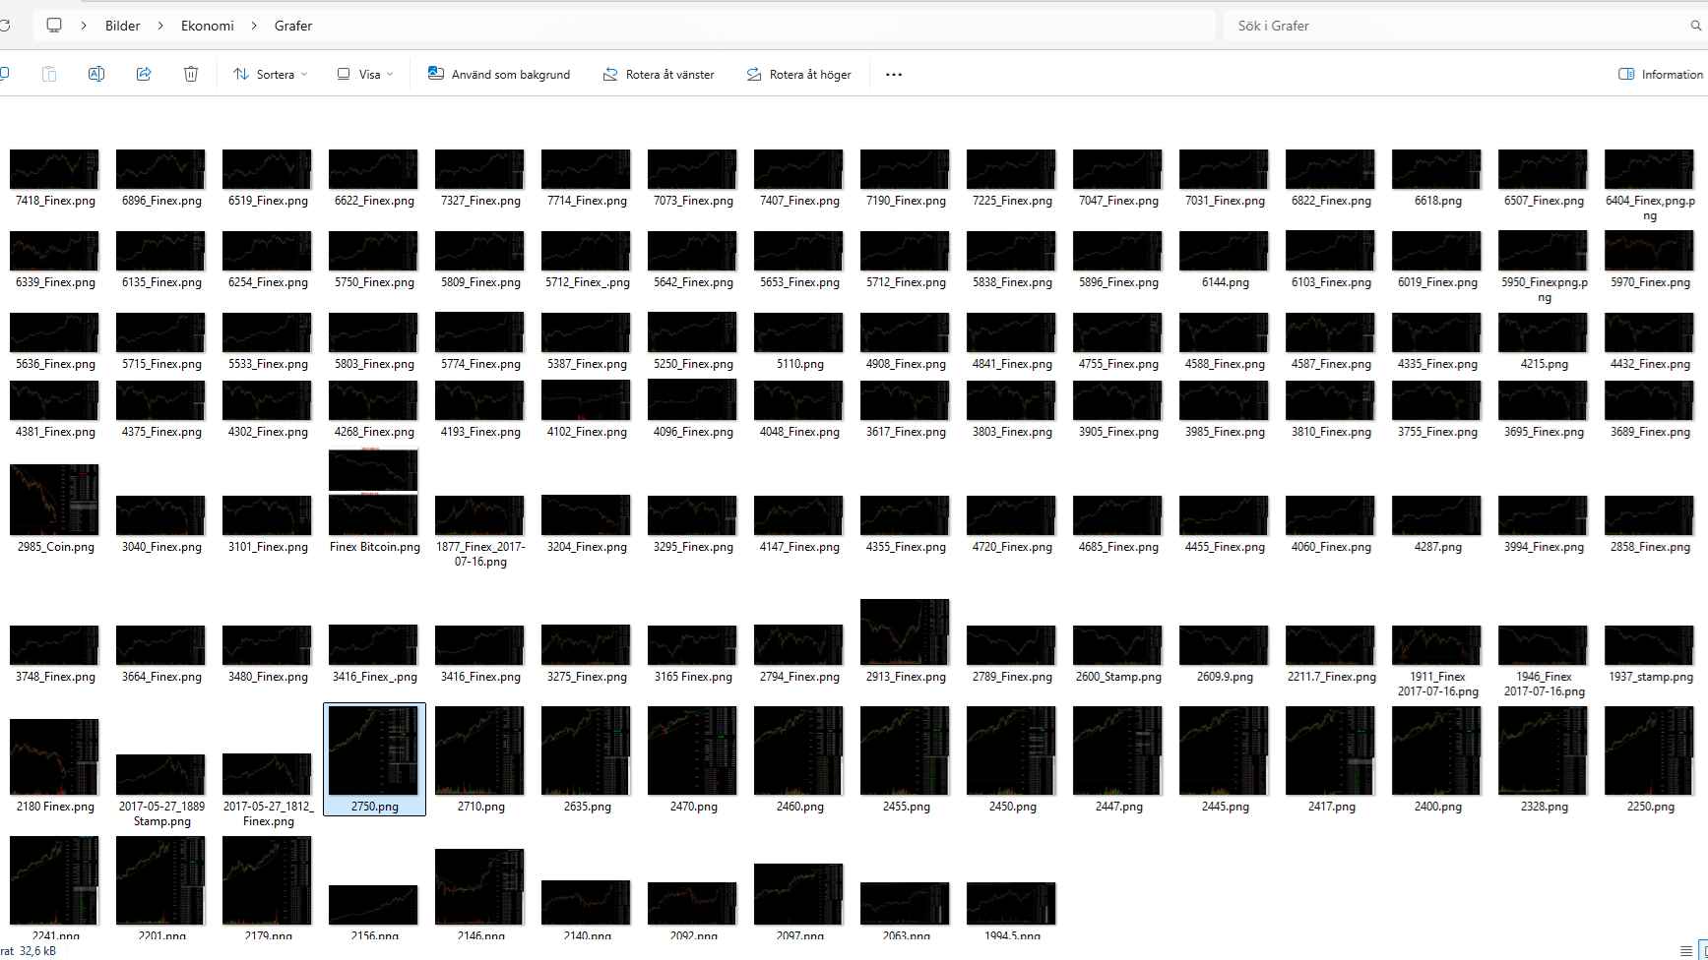Click file name 2470.png

[x=693, y=807]
